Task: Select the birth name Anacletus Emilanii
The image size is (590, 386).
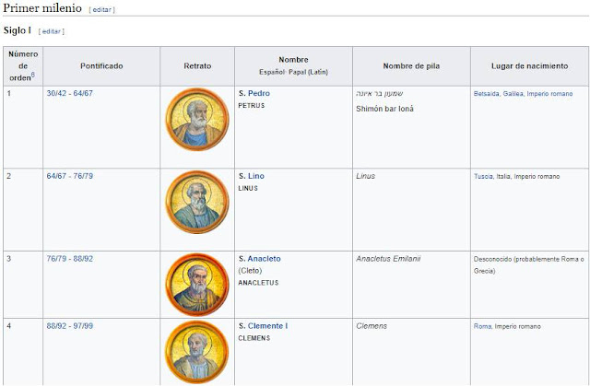Action: 388,259
